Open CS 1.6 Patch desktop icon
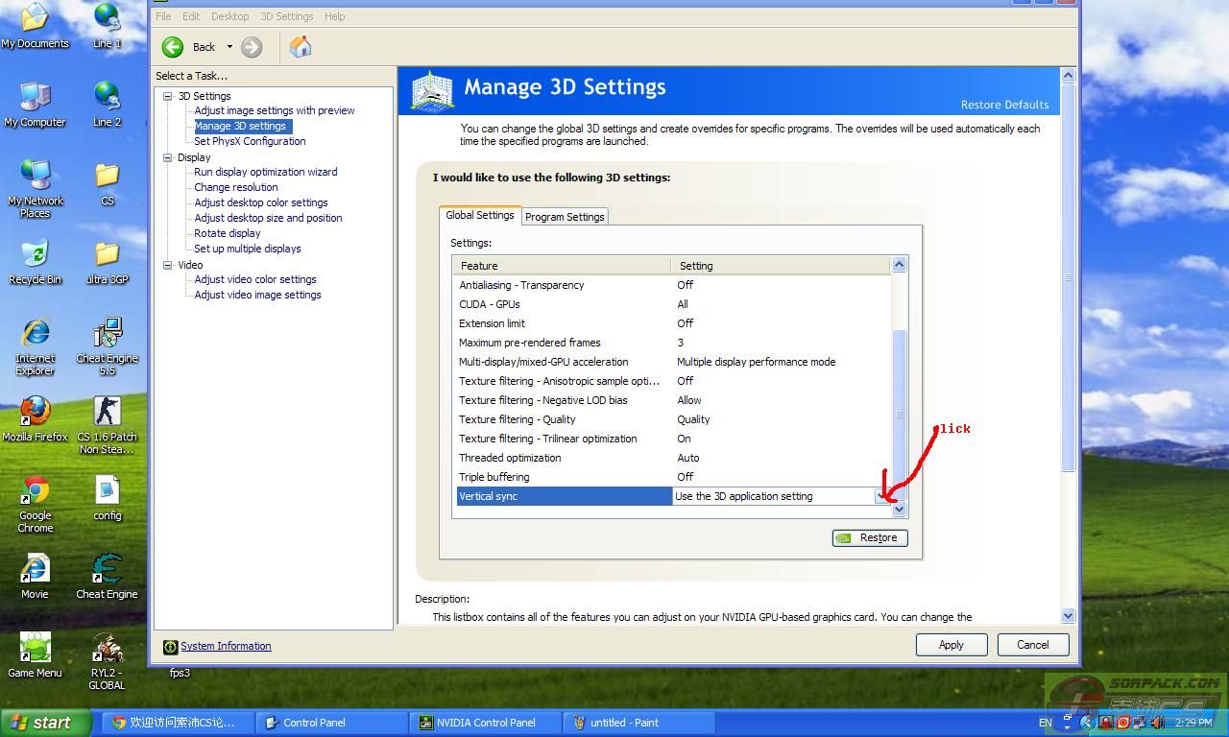 coord(108,413)
